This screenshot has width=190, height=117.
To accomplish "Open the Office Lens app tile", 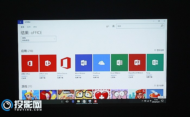I will (48, 63).
